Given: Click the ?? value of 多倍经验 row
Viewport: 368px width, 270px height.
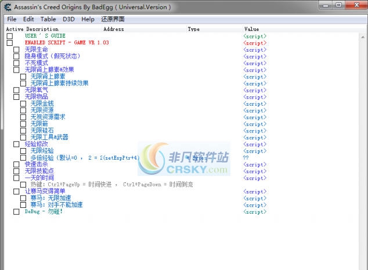Looking at the screenshot, I should [x=246, y=158].
